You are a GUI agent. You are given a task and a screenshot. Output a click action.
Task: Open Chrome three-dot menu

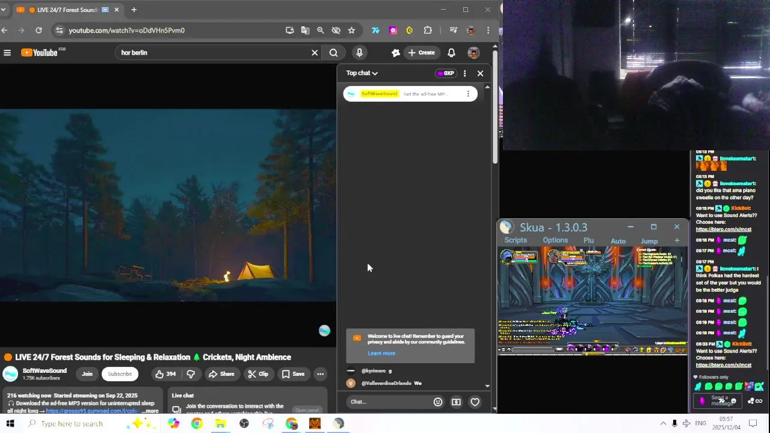tap(488, 30)
